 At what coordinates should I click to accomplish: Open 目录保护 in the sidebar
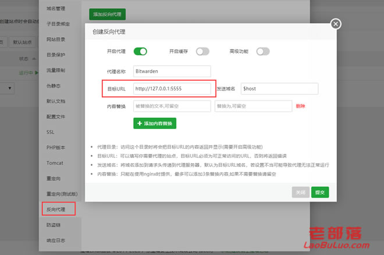click(x=56, y=55)
